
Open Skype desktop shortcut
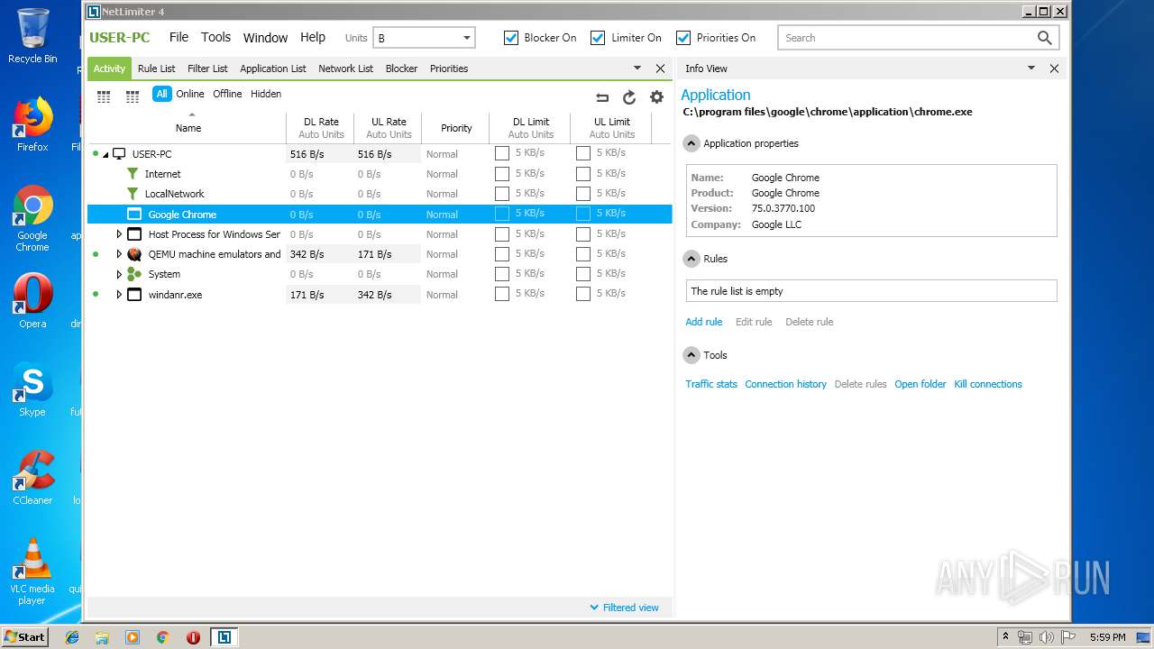click(32, 389)
